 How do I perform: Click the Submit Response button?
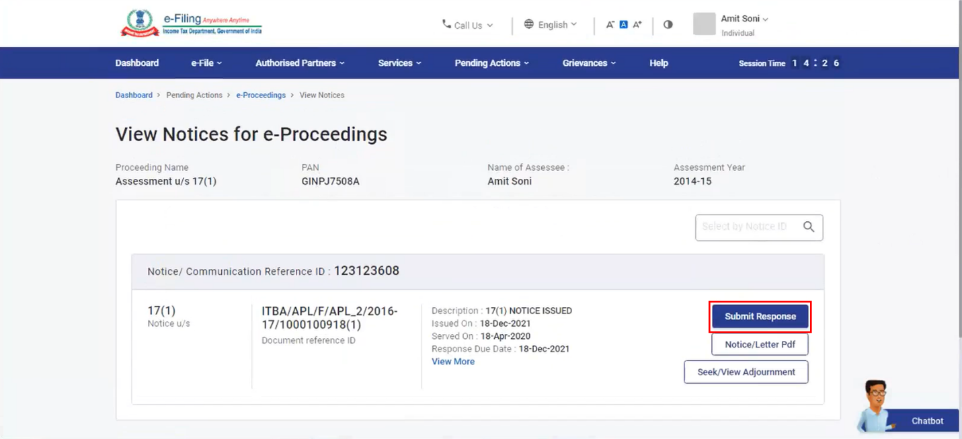click(760, 317)
